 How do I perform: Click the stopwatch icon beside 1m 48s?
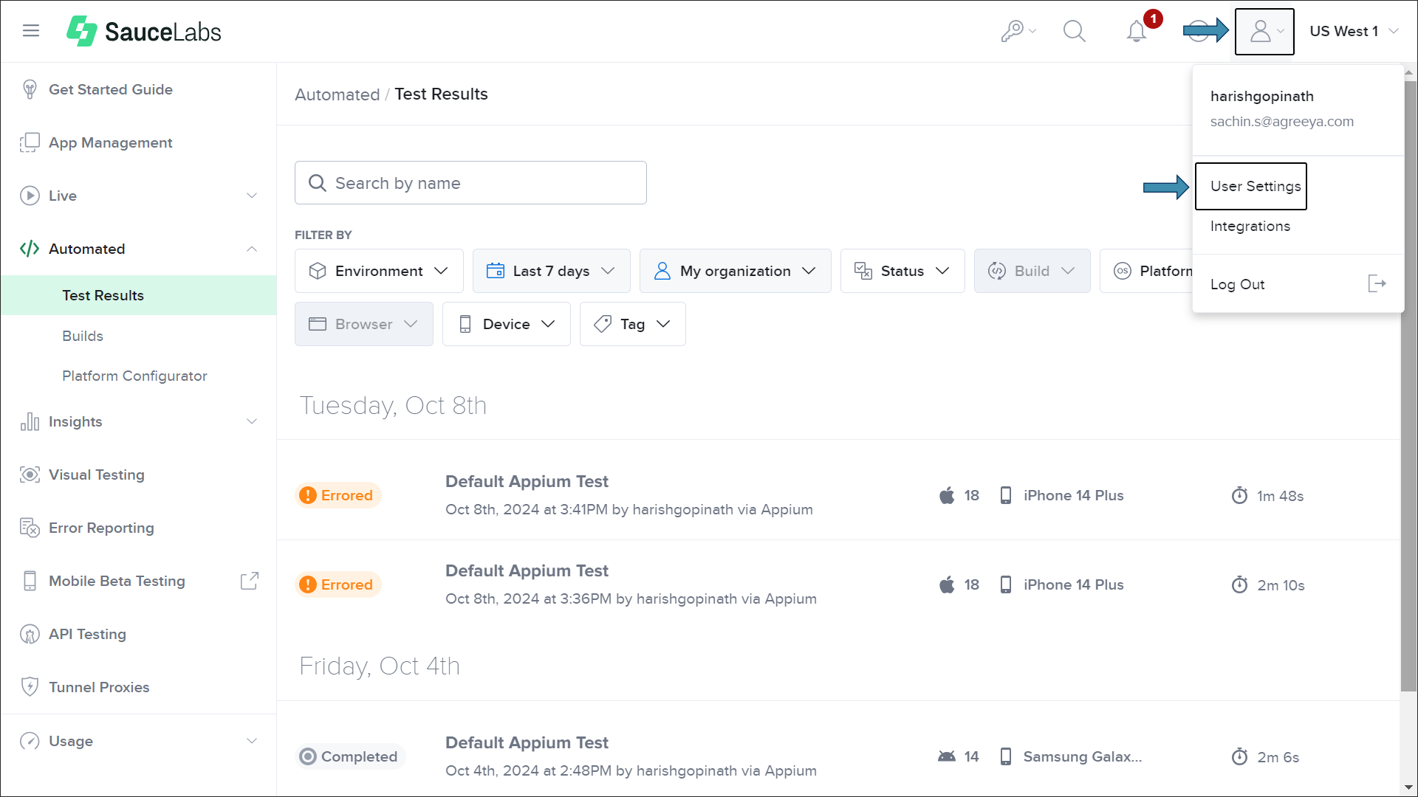[x=1239, y=495]
